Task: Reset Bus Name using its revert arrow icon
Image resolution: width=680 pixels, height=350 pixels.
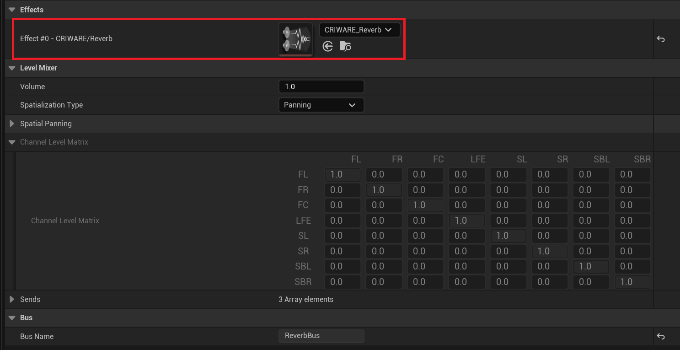Action: click(660, 336)
